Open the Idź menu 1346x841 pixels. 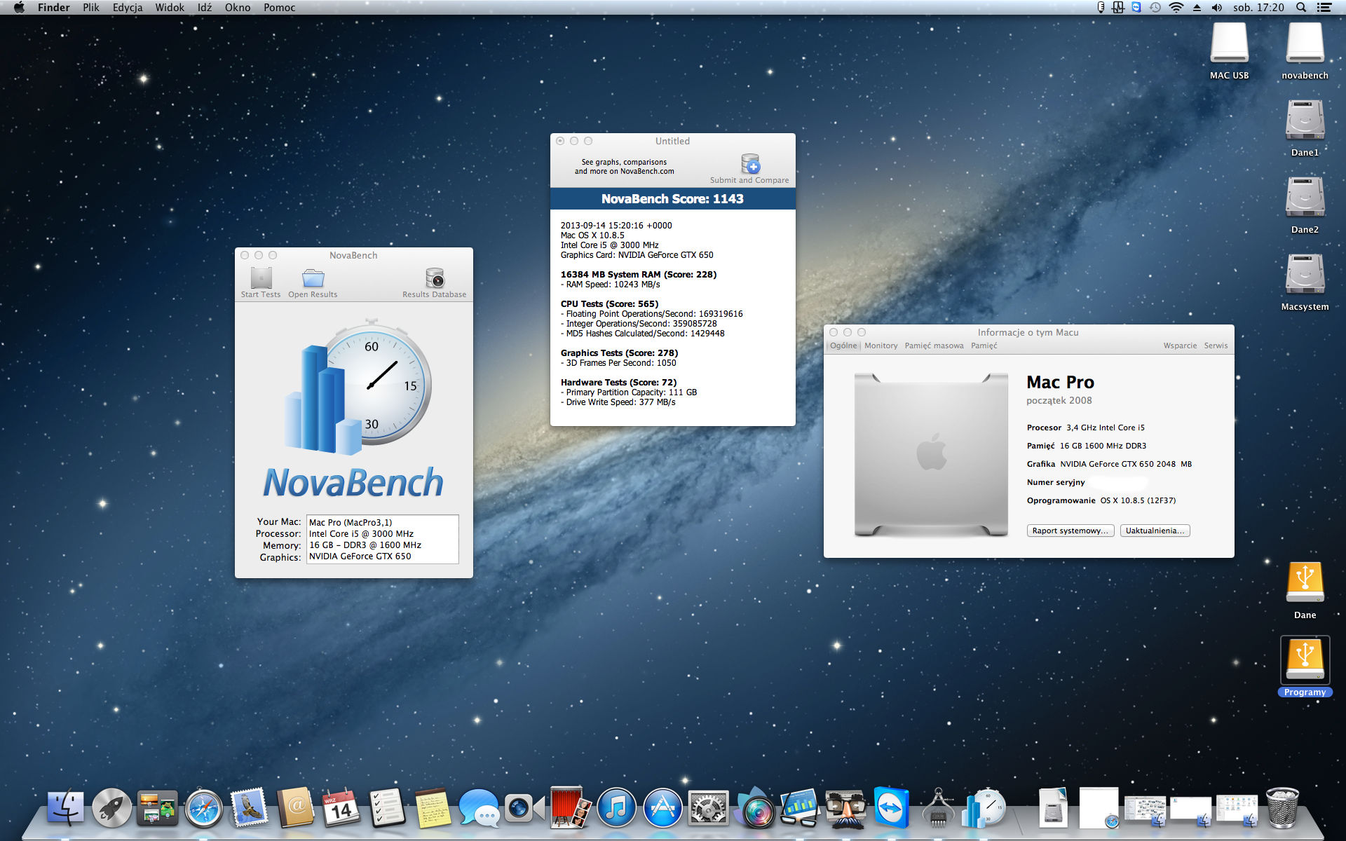[205, 8]
